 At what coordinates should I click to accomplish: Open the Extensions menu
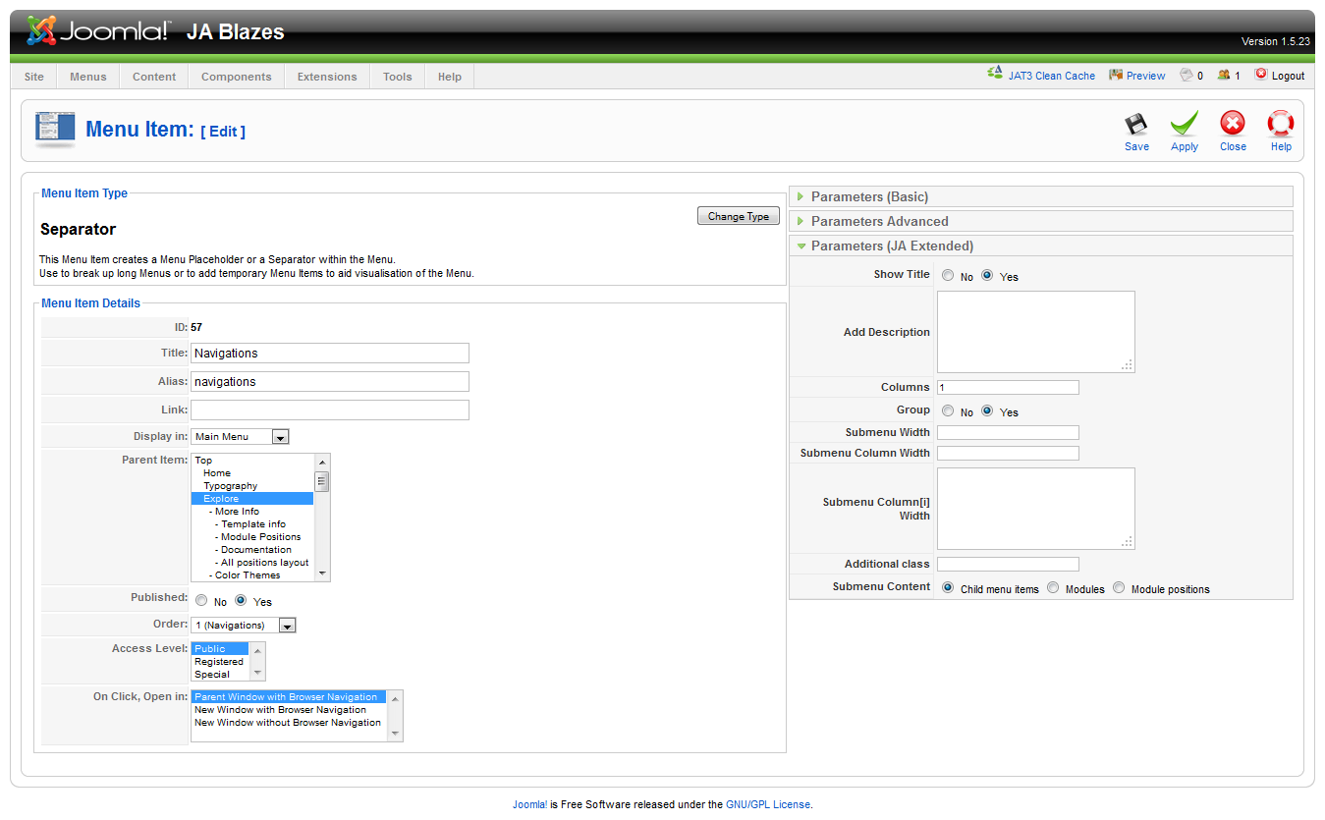click(327, 77)
